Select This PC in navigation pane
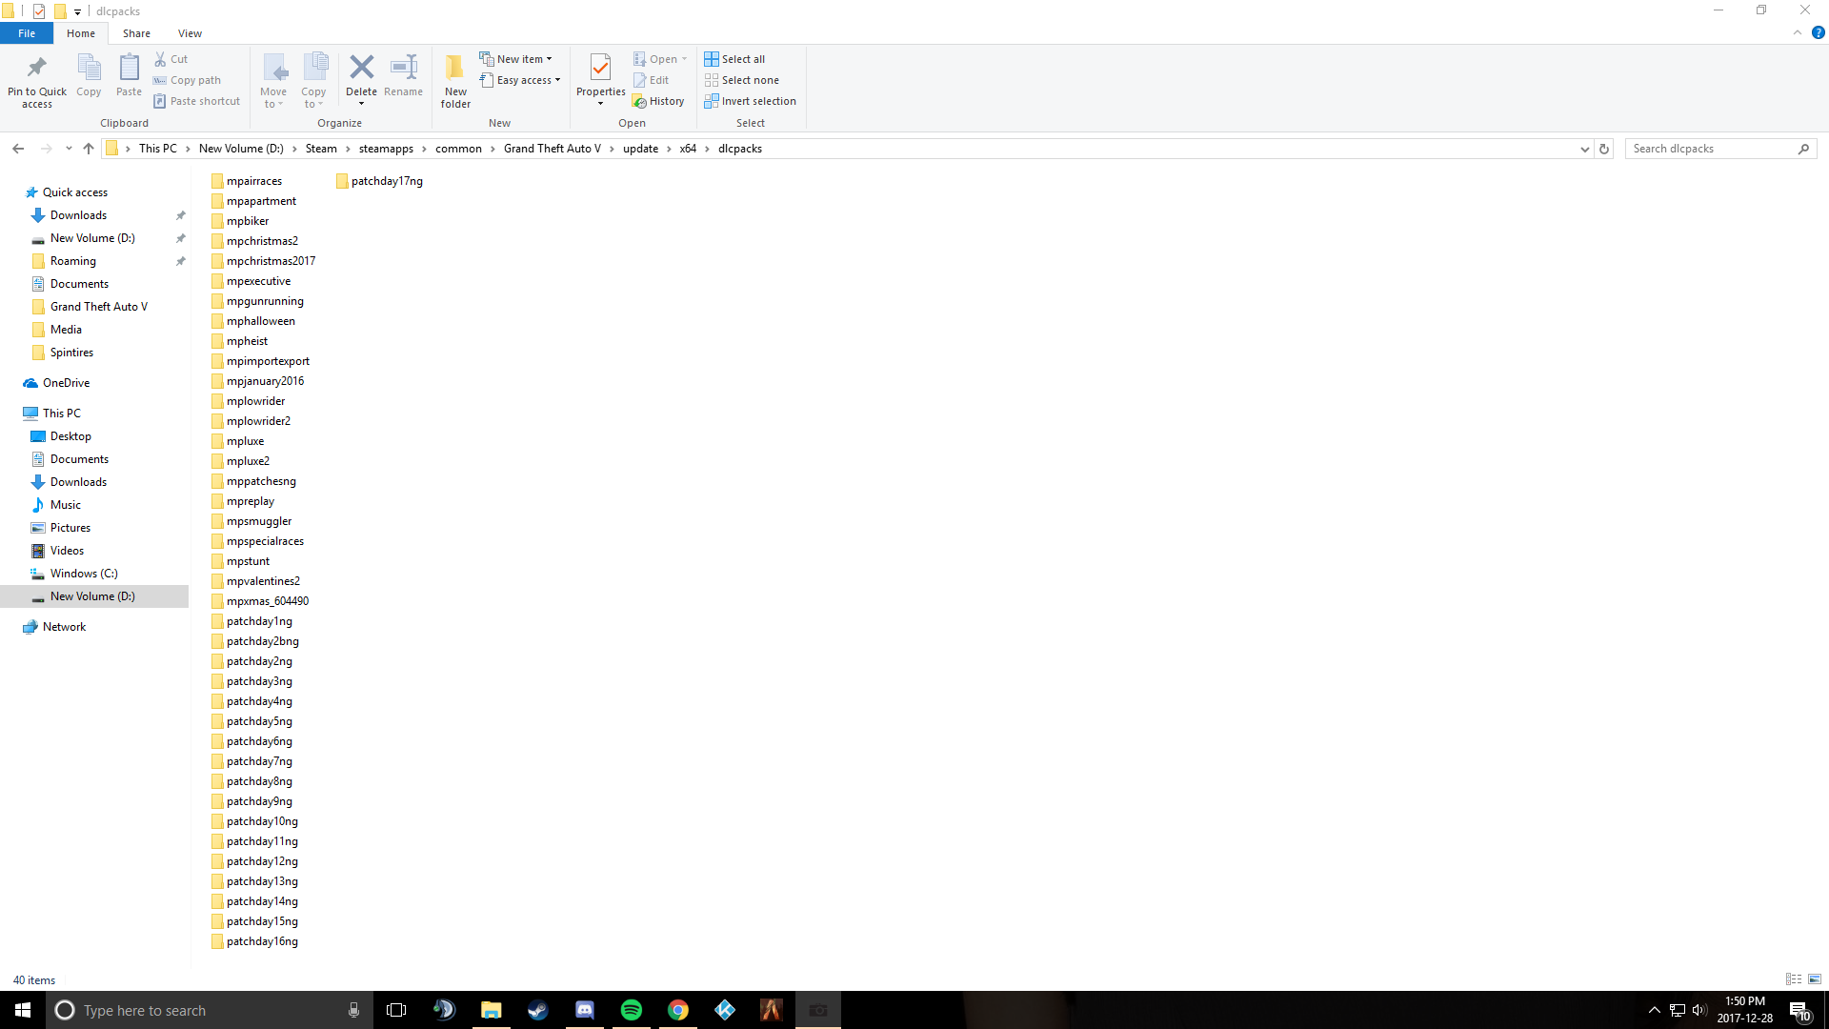The width and height of the screenshot is (1829, 1029). [62, 414]
